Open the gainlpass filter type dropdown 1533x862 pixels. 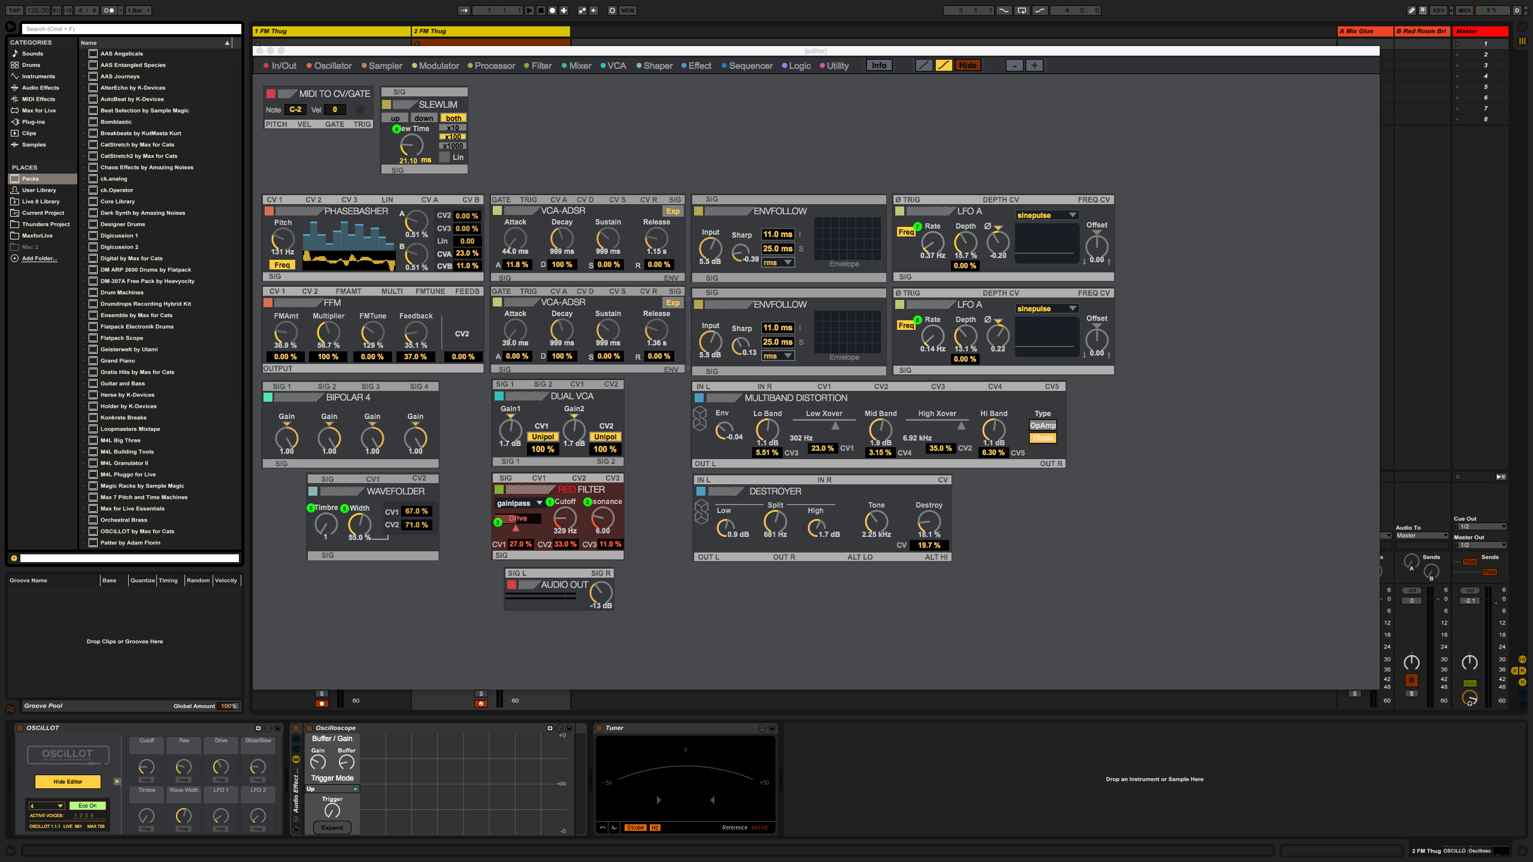[x=519, y=503]
